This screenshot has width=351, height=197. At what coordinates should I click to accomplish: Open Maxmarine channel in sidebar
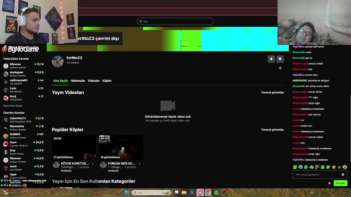23,128
